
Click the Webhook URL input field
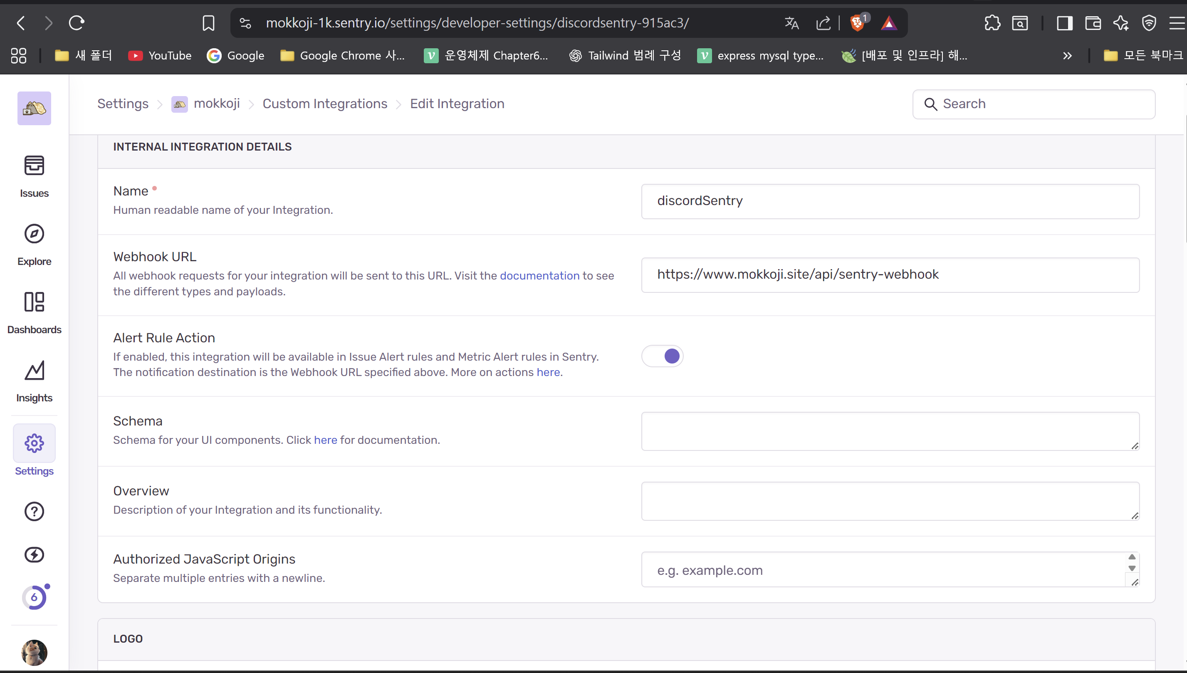pos(890,275)
